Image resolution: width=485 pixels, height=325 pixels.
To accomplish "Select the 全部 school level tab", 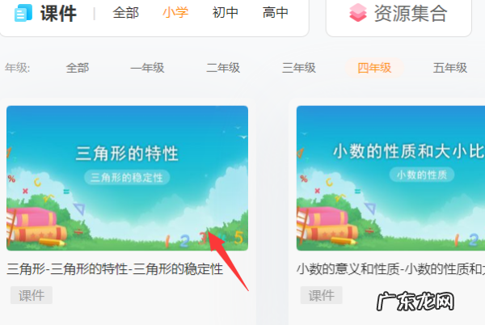I will [125, 13].
